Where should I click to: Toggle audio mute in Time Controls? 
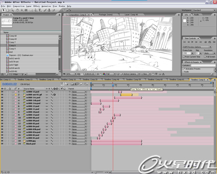[x=205, y=42]
